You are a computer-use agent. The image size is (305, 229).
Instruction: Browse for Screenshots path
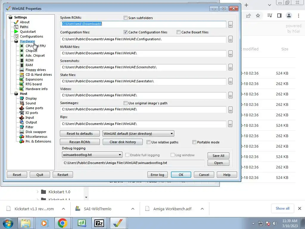[231, 67]
